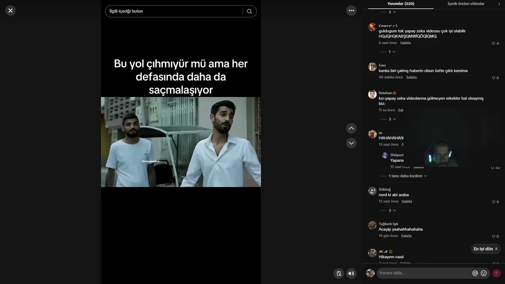Viewport: 505px width, 284px height.
Task: Open Cemre's profile picture
Action: (372, 27)
